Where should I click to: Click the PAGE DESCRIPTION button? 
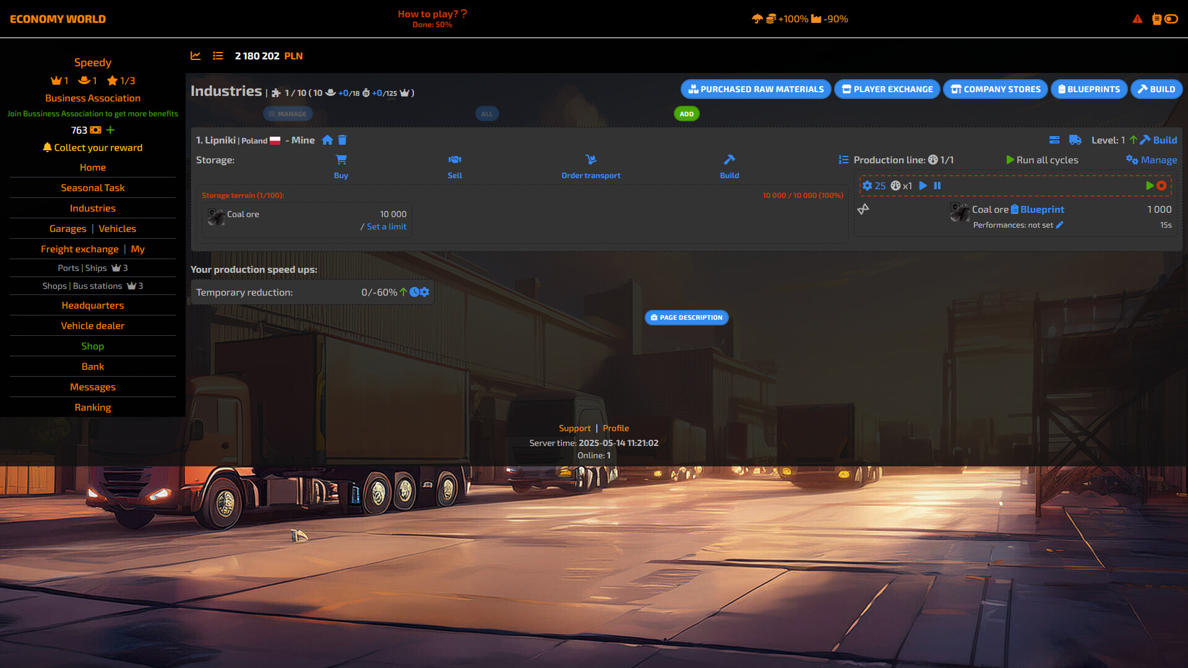pyautogui.click(x=686, y=317)
